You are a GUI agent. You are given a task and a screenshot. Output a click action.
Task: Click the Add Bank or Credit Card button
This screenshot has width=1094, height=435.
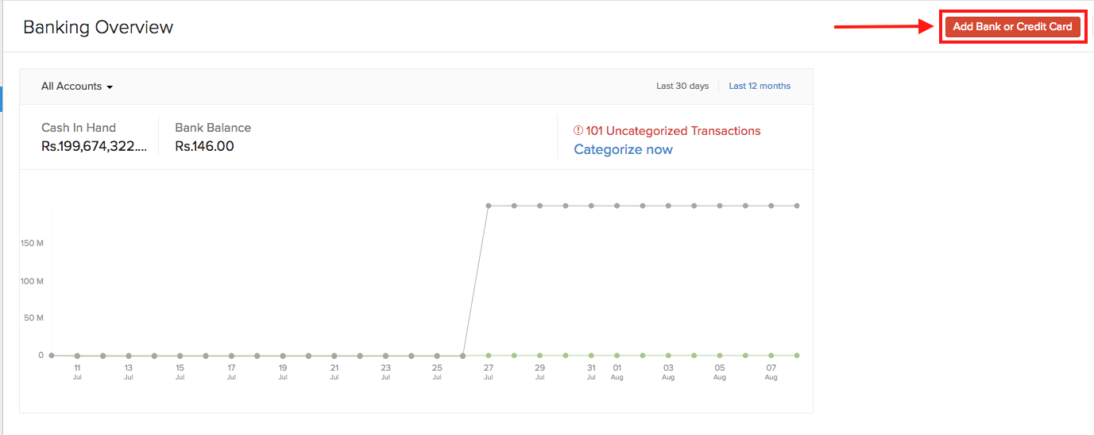click(1012, 26)
